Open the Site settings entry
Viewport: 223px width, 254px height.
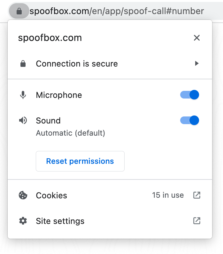click(60, 221)
